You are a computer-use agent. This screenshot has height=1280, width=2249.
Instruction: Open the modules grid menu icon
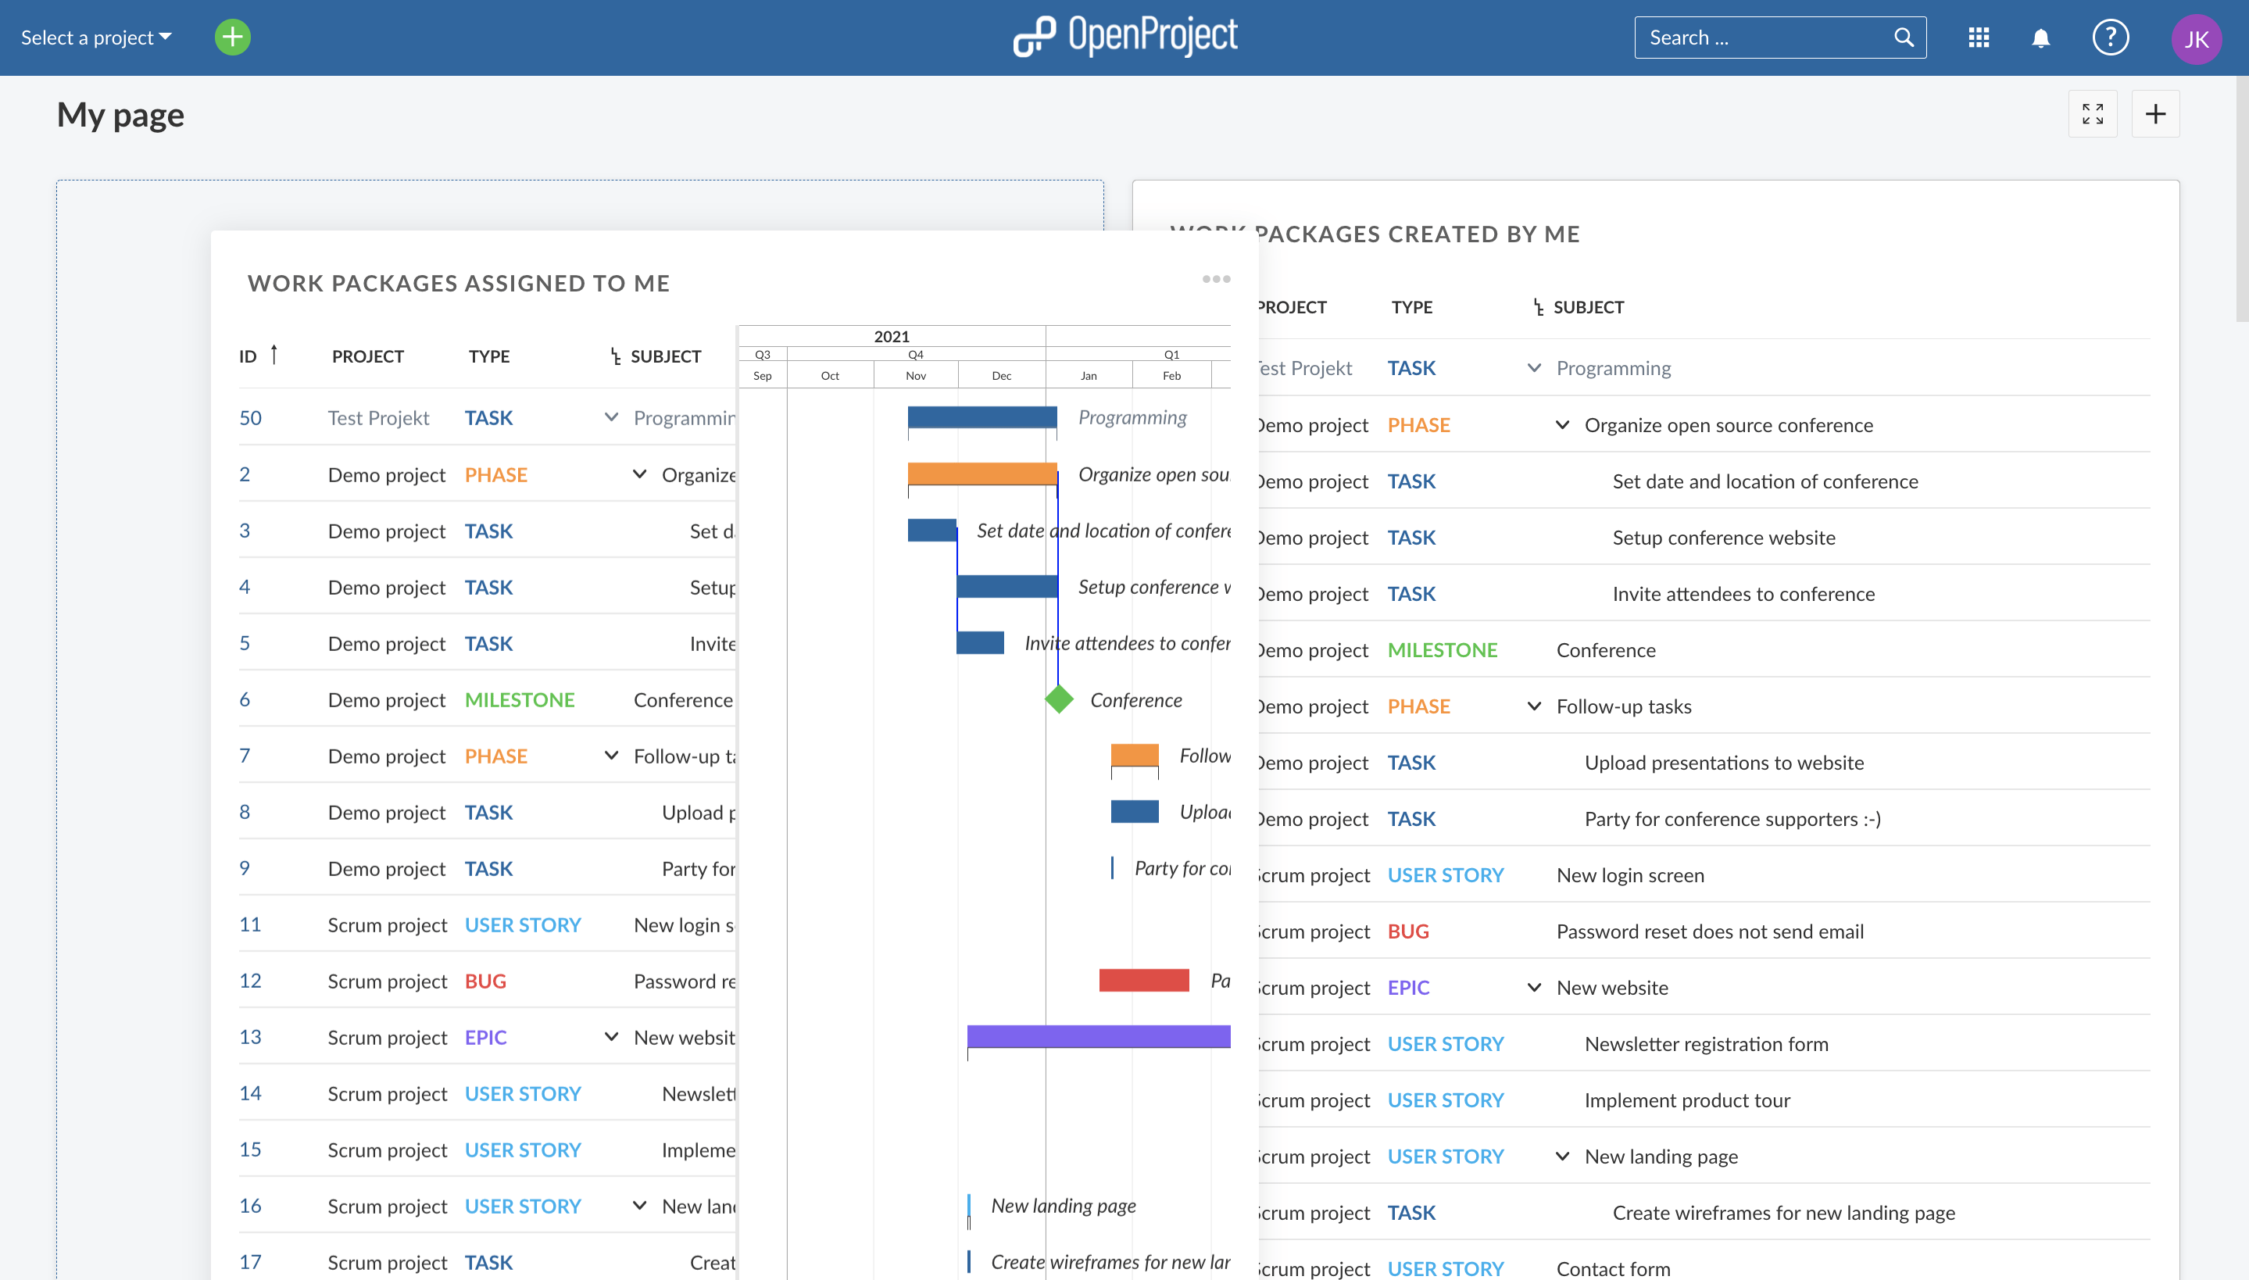(1979, 37)
